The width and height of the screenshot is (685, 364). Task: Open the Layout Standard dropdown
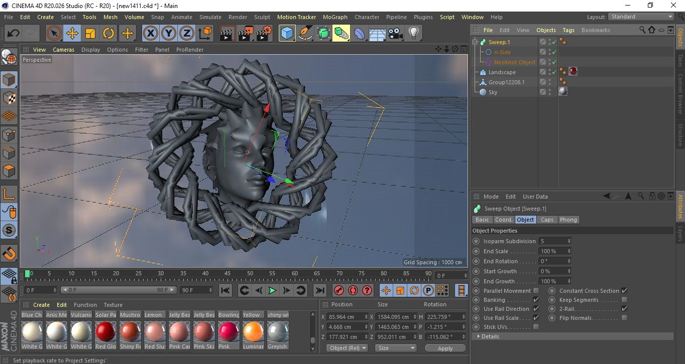coord(641,17)
